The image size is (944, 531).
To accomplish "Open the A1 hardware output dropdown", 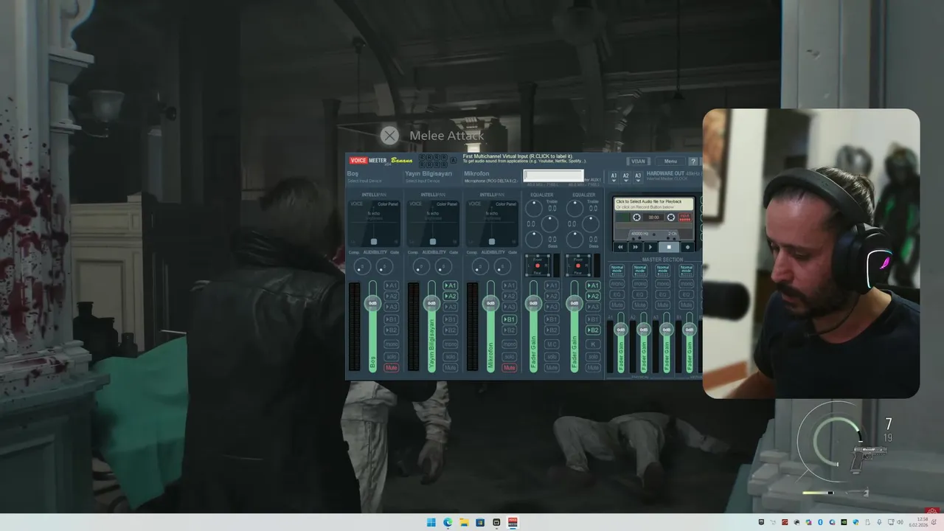I will 614,177.
